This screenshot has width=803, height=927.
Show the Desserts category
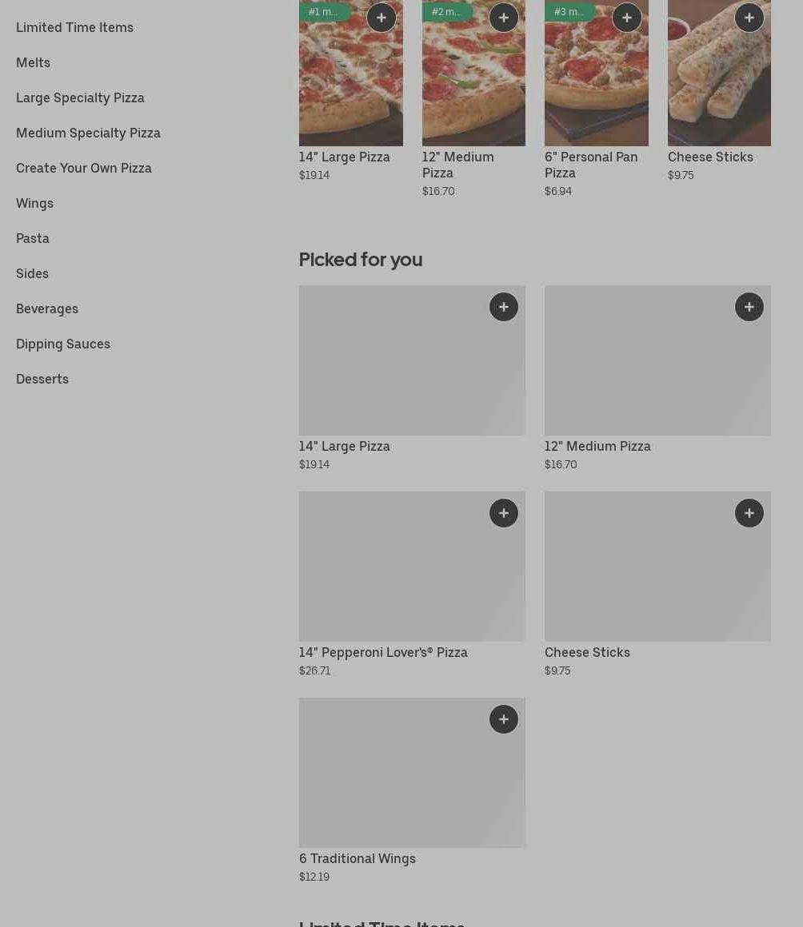(x=42, y=379)
